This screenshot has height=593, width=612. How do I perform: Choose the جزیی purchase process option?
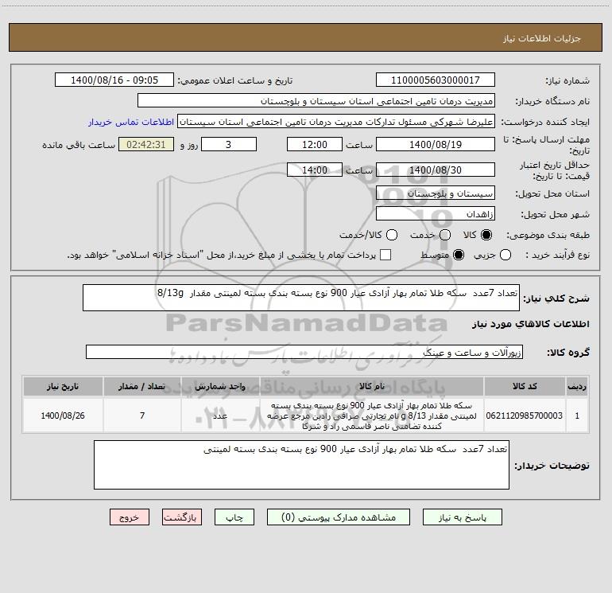click(x=505, y=255)
